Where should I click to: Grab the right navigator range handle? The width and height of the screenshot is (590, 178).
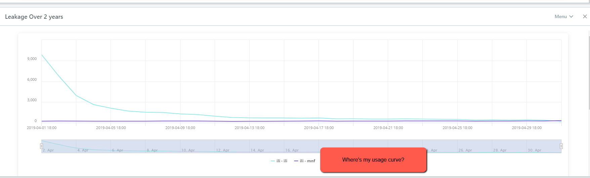point(561,146)
